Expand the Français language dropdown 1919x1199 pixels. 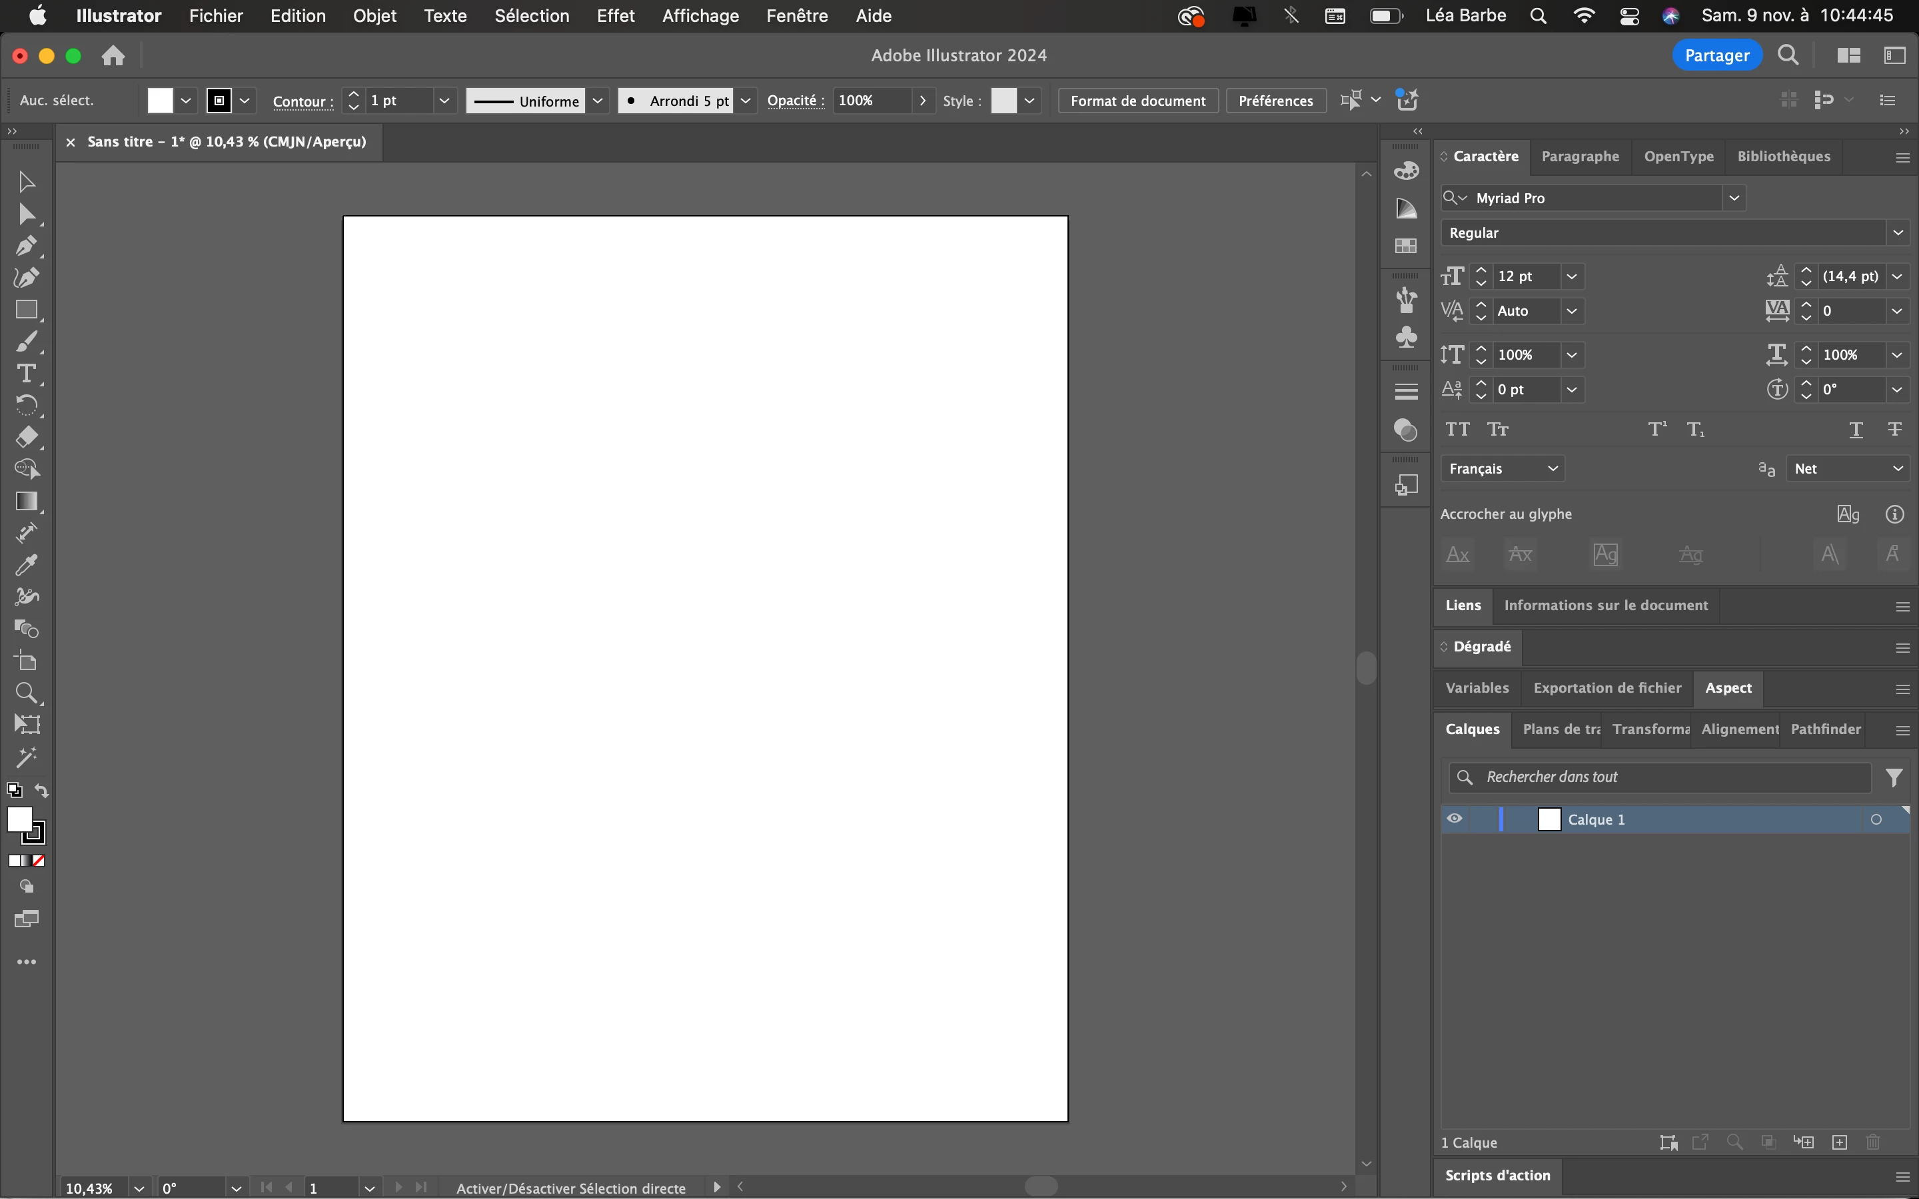pos(1502,469)
